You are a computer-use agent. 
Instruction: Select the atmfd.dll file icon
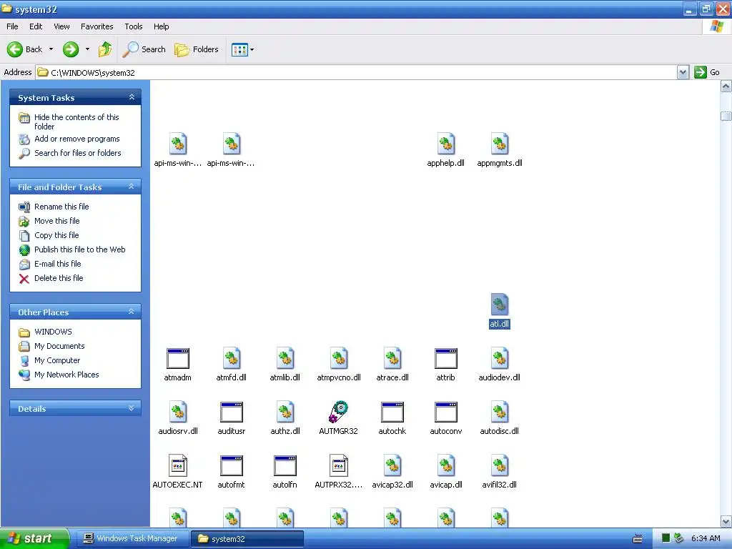232,358
